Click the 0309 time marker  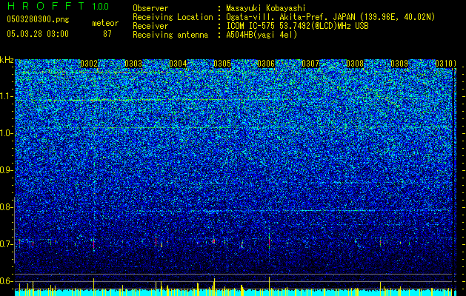click(x=399, y=64)
